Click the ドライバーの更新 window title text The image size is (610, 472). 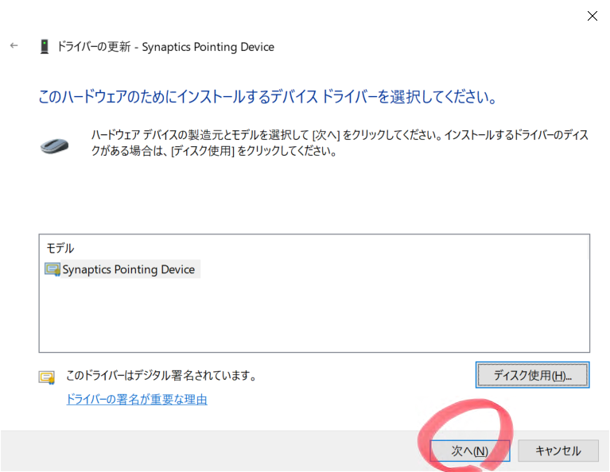[x=165, y=47]
